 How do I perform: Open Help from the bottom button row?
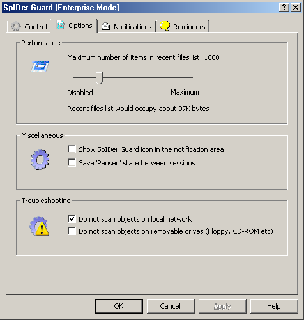274,306
